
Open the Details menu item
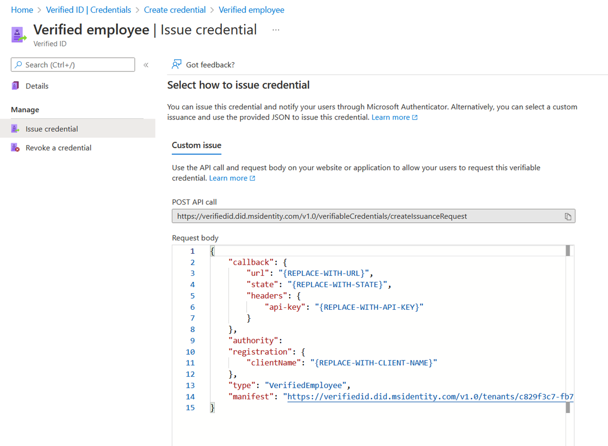tap(37, 86)
